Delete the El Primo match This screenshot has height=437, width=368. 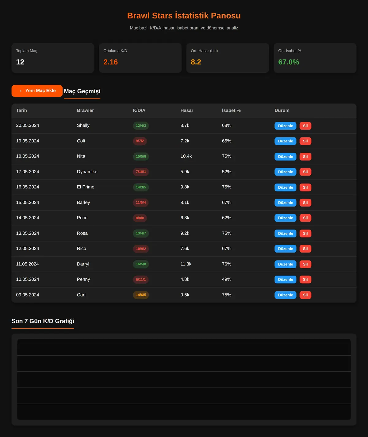coord(305,187)
